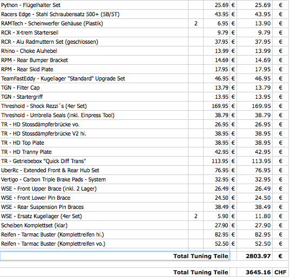Click the TeamFastEddy Kugellager Upgrade Set cell

click(94, 78)
